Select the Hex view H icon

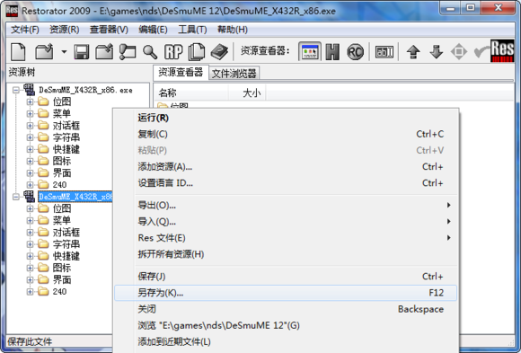332,52
